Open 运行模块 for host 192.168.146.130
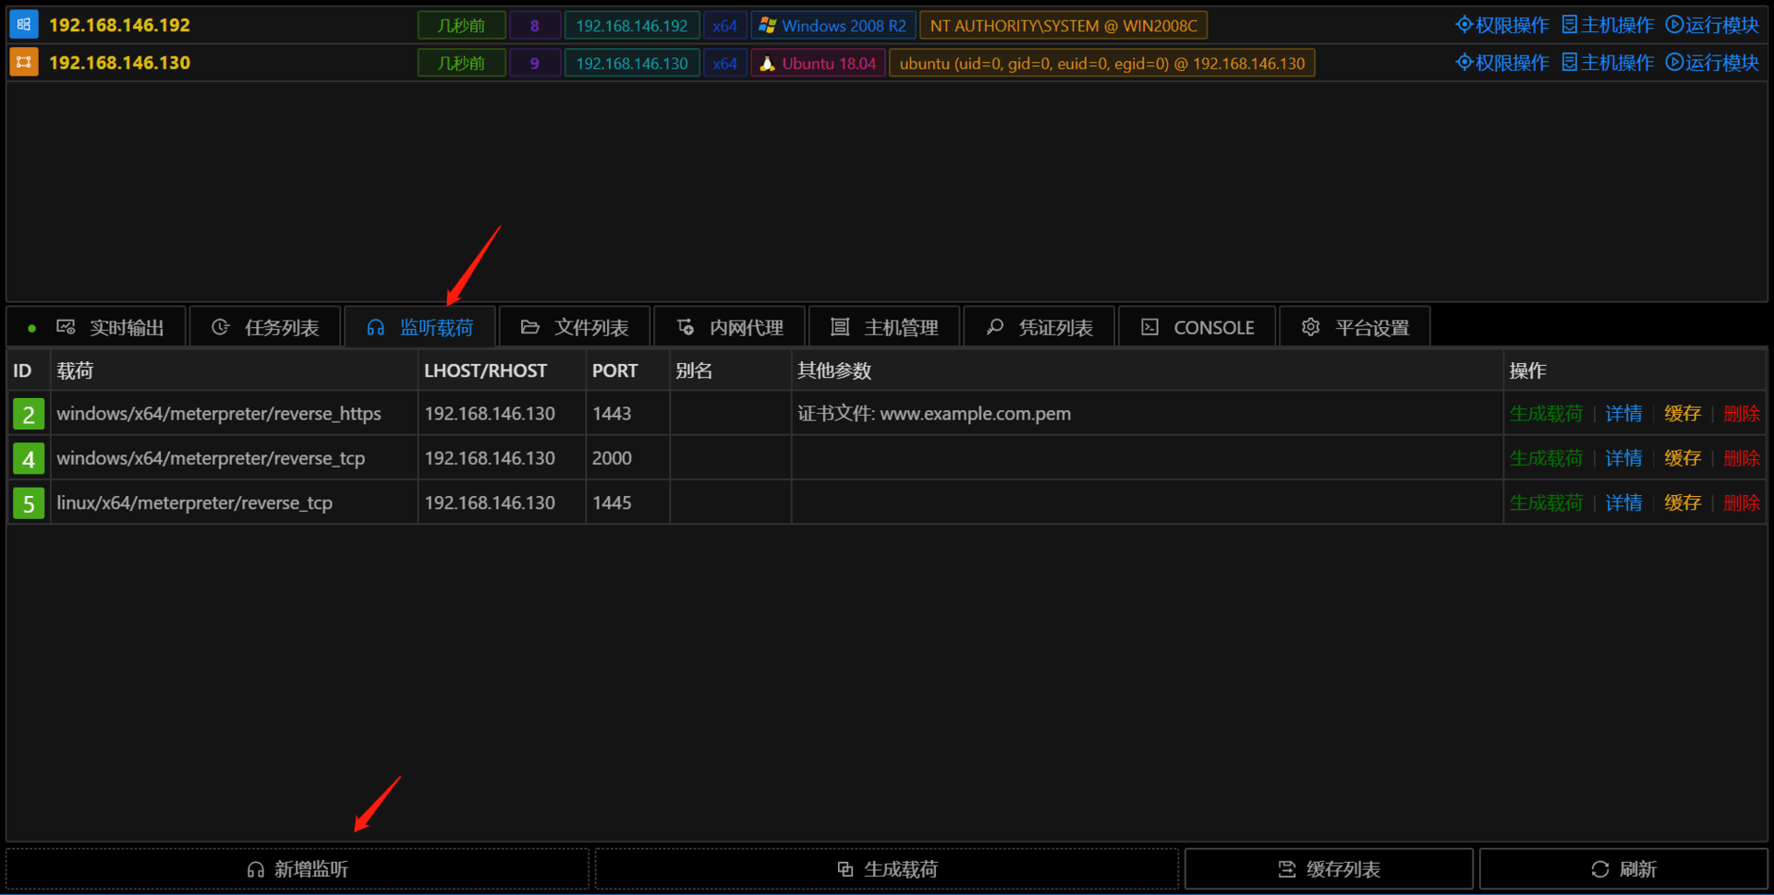 pos(1712,63)
